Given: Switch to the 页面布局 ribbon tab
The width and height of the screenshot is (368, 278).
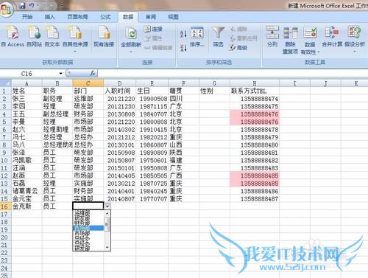Looking at the screenshot, I should pos(77,17).
